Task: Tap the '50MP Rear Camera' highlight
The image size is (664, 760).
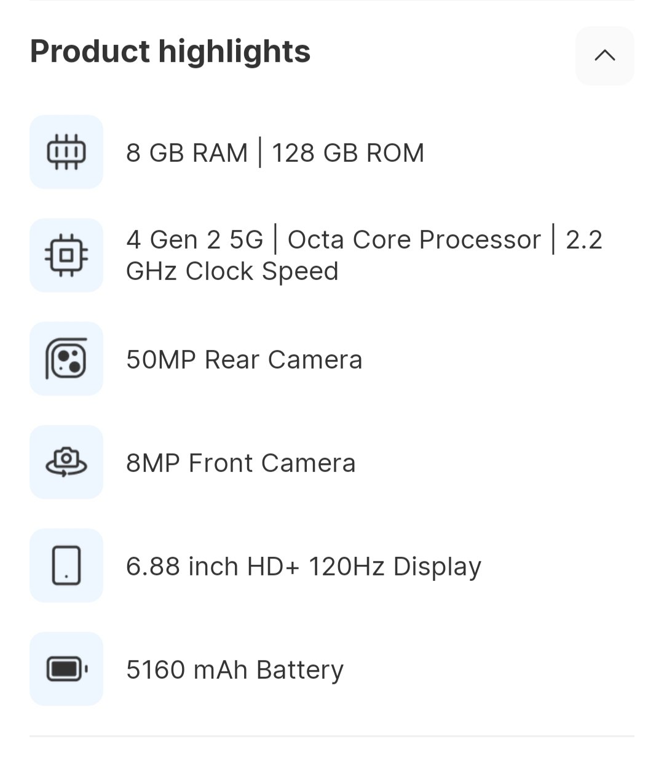Action: (x=244, y=360)
